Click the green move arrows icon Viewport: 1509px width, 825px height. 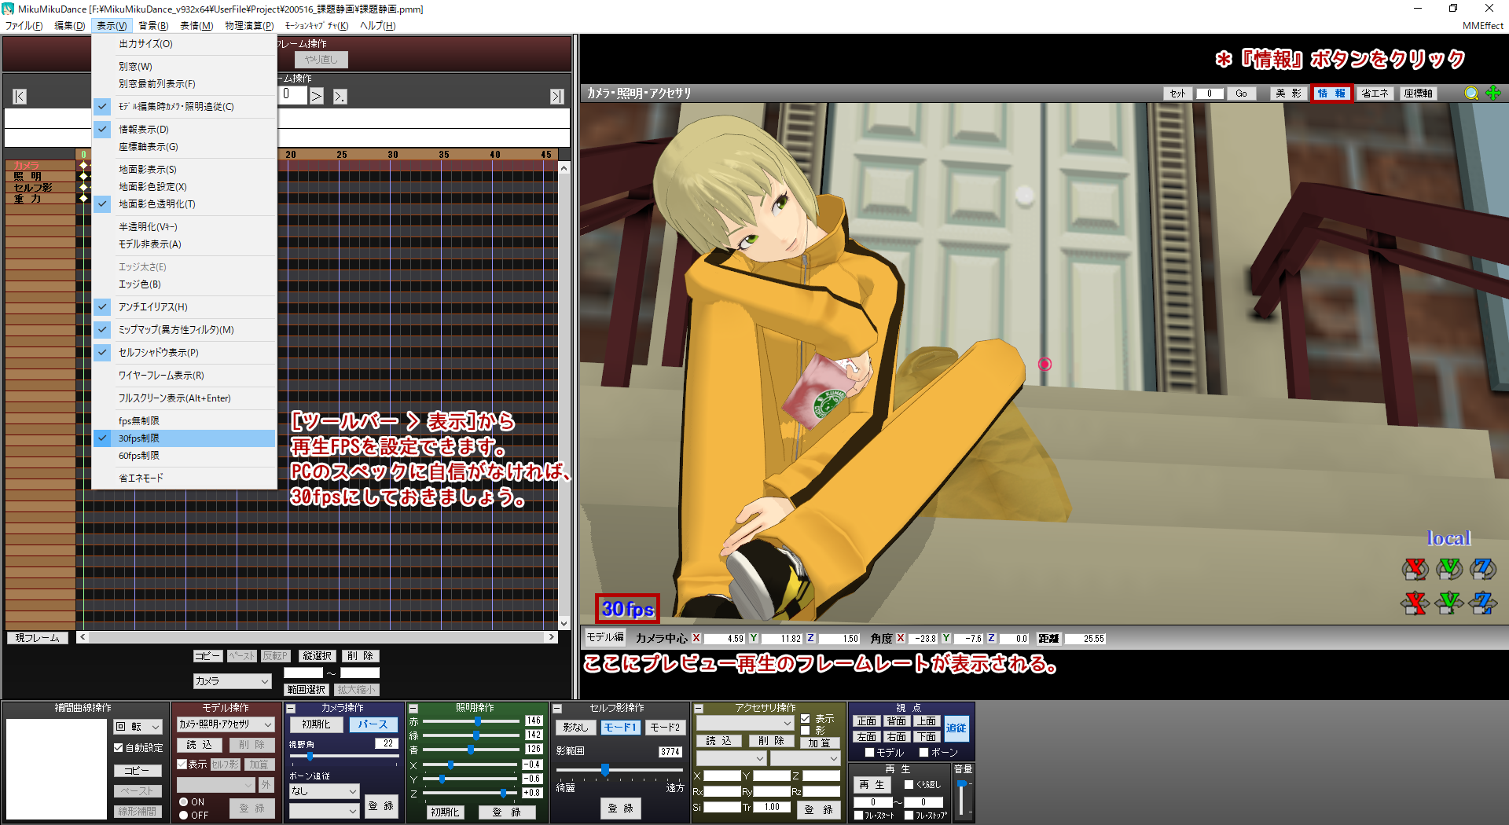coord(1493,93)
